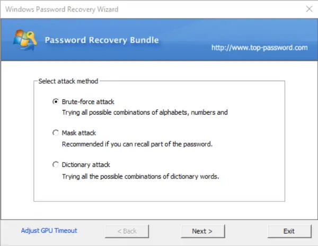Click the Windows flag in the bundle logo
Screen dimensions: 318x246
tap(21, 39)
